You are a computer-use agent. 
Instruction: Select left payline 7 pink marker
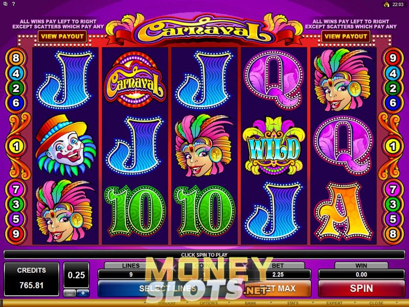pos(16,189)
